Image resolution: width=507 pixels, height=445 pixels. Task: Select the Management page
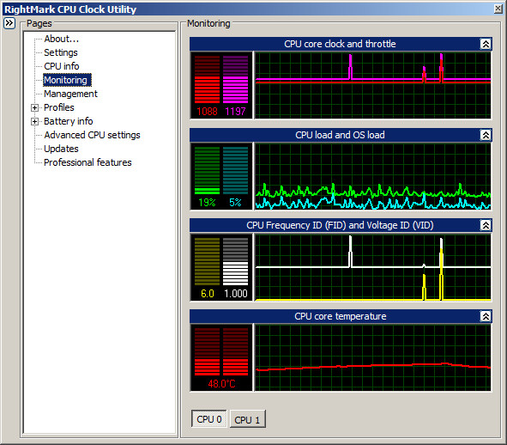coord(70,94)
